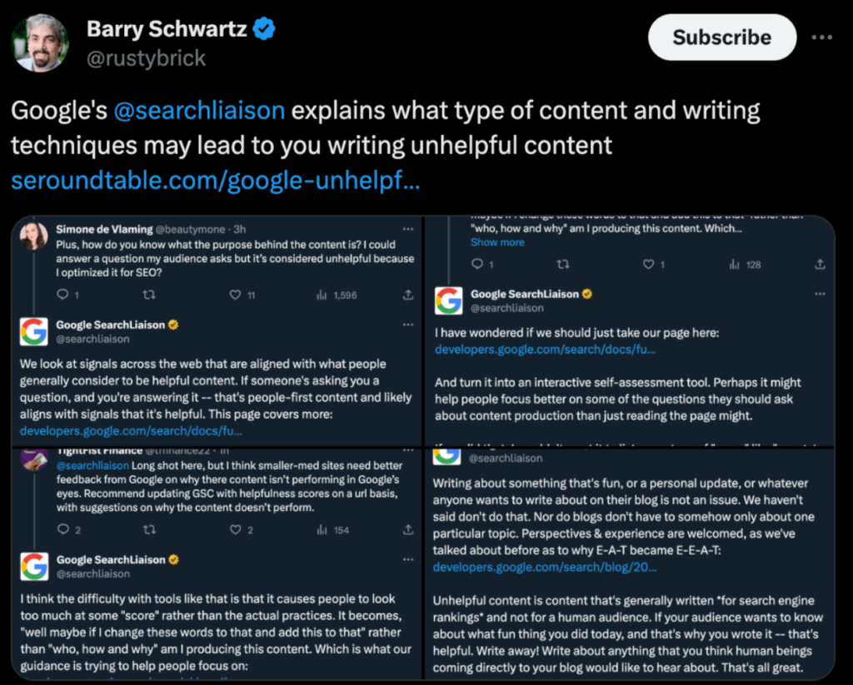Click Barry Schwartz's profile picture
853x685 pixels.
[x=40, y=40]
